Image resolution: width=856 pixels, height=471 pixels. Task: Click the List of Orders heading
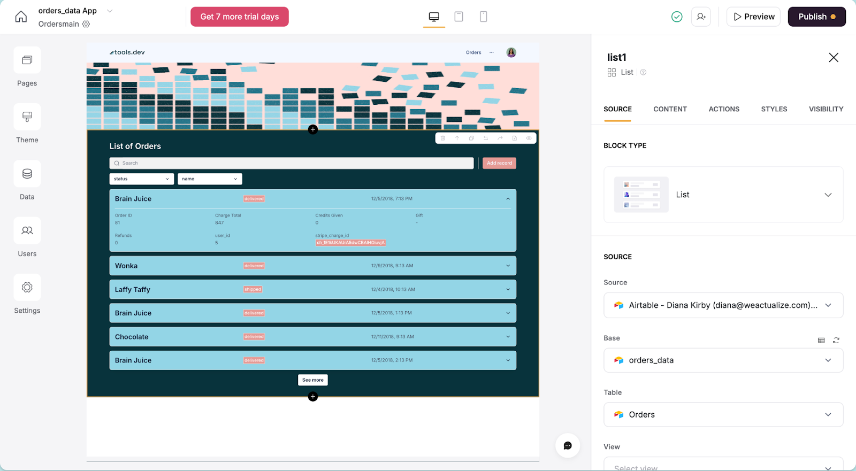pos(135,146)
